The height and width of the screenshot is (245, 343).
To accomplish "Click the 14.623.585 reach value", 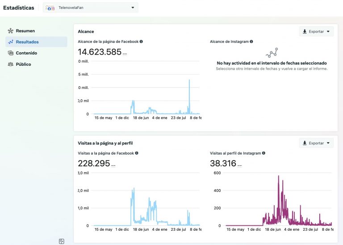I will pyautogui.click(x=100, y=52).
